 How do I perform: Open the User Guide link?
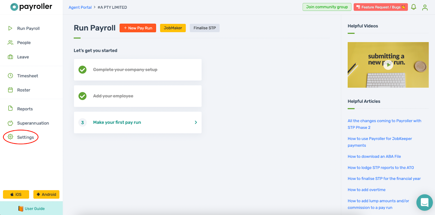pyautogui.click(x=32, y=208)
